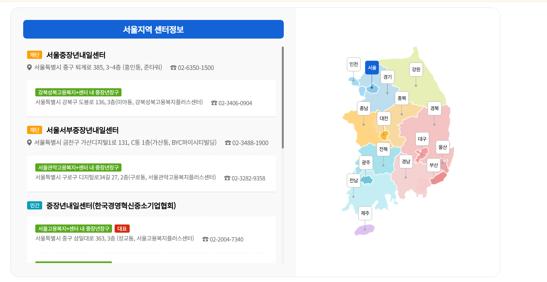The height and width of the screenshot is (282, 547).
Task: Click the location pin beside 서울중장년내일센터 address
Action: coord(29,68)
